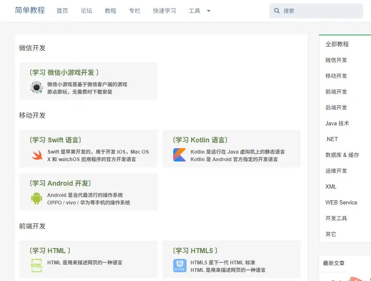
Task: Open the 学习 Kotlin 语言 link
Action: (200, 140)
